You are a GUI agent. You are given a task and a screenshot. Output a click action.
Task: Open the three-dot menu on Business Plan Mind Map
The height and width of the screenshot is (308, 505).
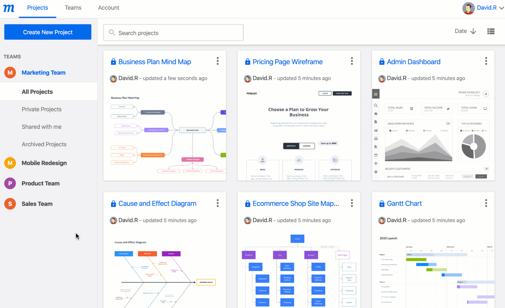pyautogui.click(x=218, y=61)
